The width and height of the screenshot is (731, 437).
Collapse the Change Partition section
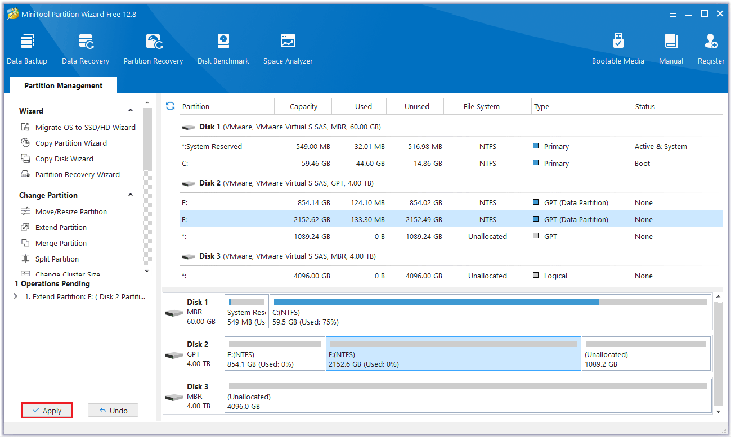tap(131, 195)
